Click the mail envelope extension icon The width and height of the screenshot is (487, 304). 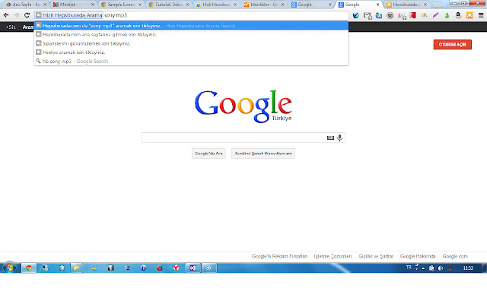click(368, 15)
